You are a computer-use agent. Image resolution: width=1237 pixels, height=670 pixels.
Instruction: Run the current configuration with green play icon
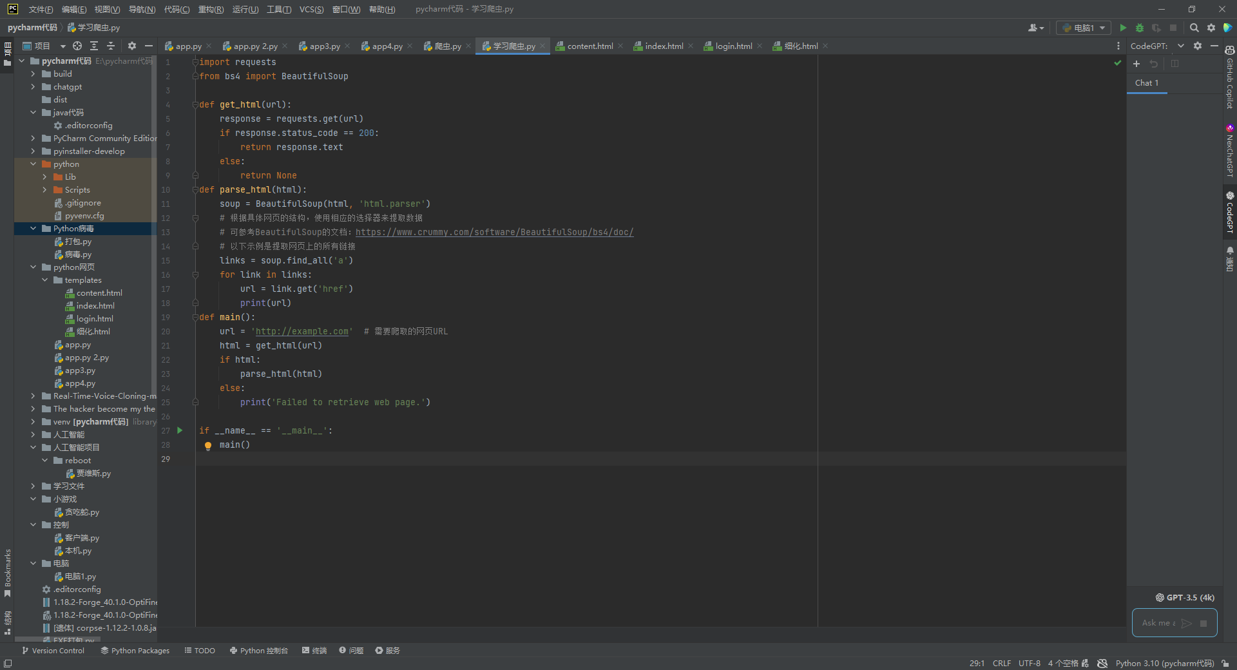coord(1123,28)
